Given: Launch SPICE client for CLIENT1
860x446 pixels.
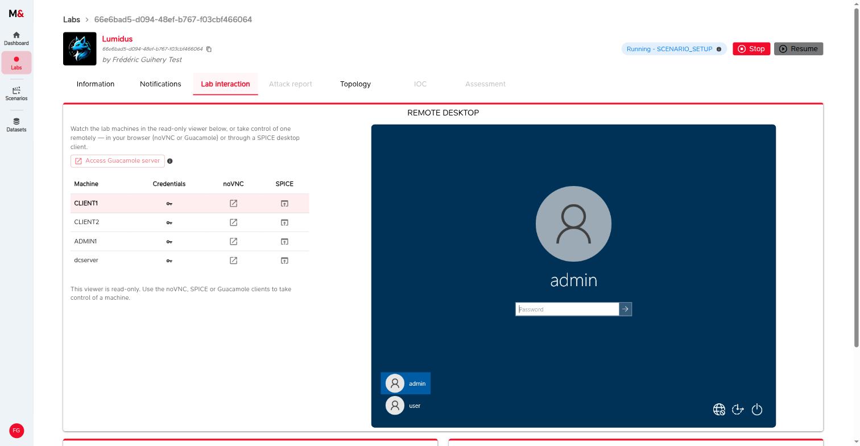Looking at the screenshot, I should 284,203.
